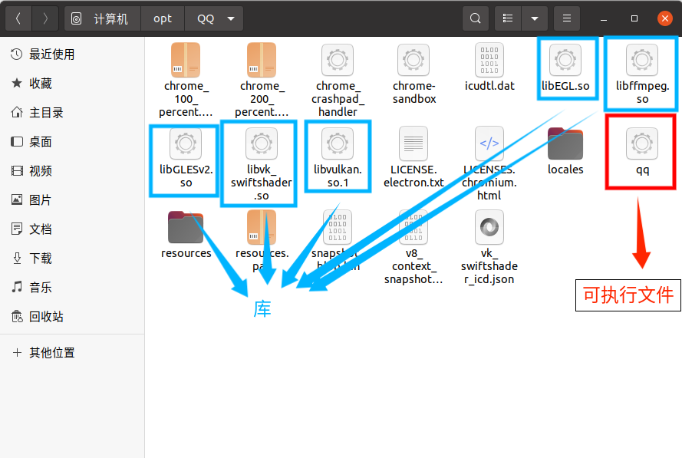Open 视频 videos folder in sidebar
The height and width of the screenshot is (458, 682).
72,171
